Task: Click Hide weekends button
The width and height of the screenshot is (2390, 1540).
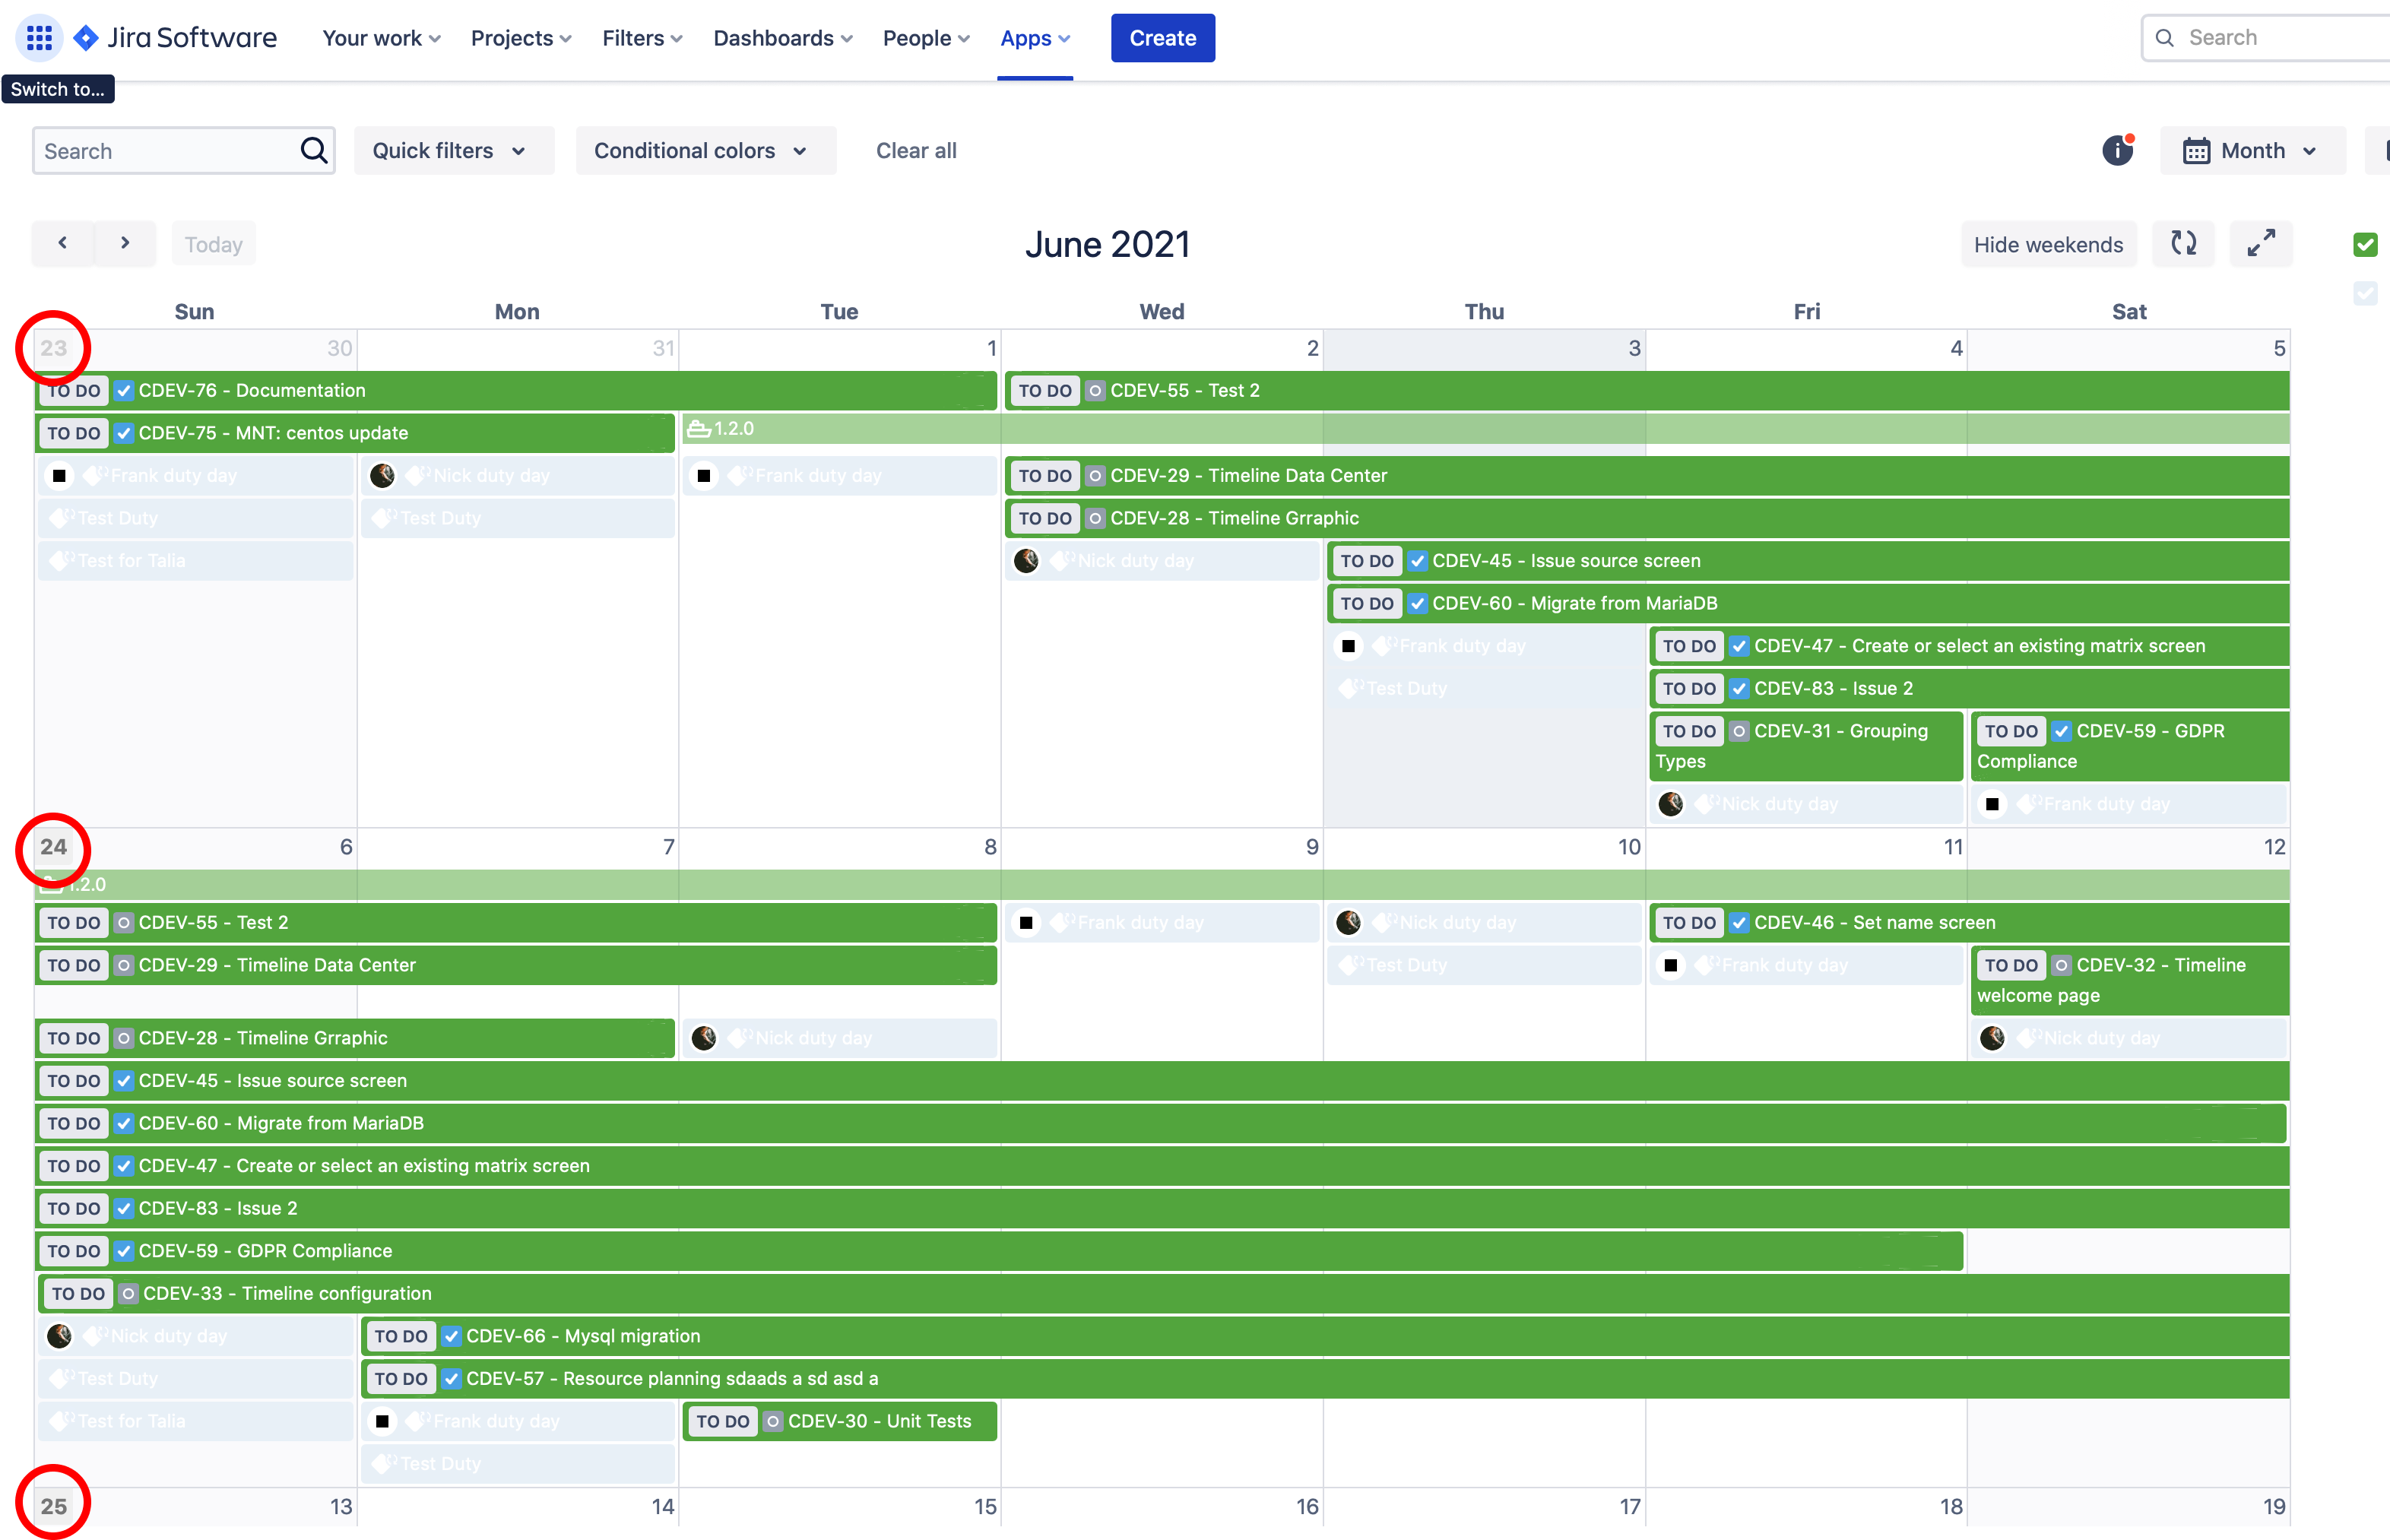Action: 2047,245
